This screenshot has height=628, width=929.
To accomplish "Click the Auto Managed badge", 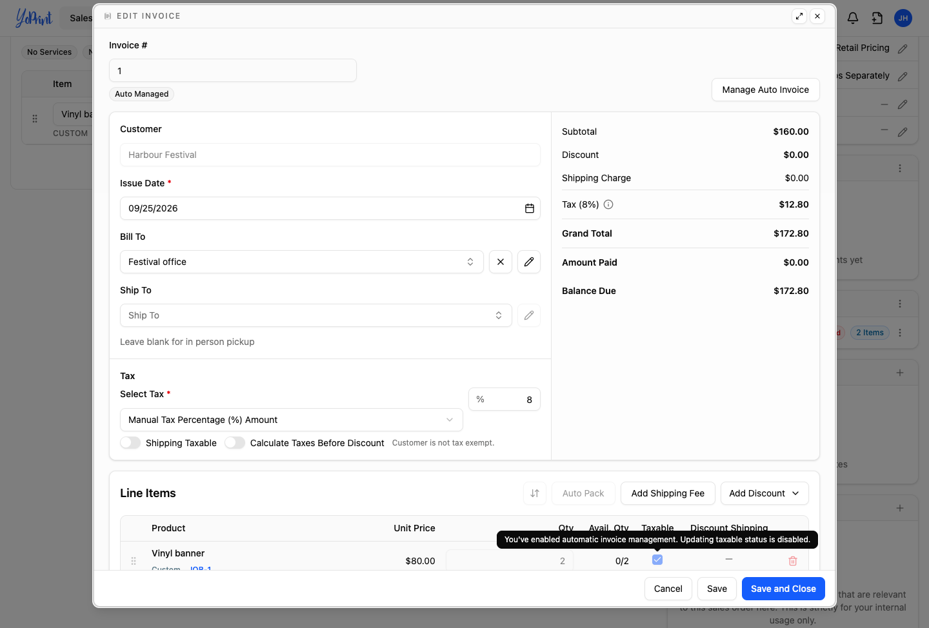I will pos(142,94).
